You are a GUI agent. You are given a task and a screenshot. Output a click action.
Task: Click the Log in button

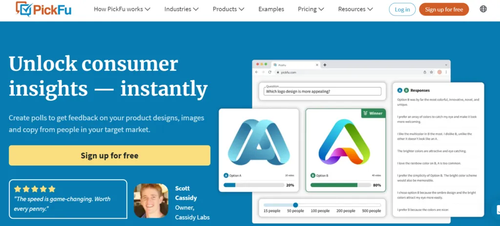pos(402,9)
